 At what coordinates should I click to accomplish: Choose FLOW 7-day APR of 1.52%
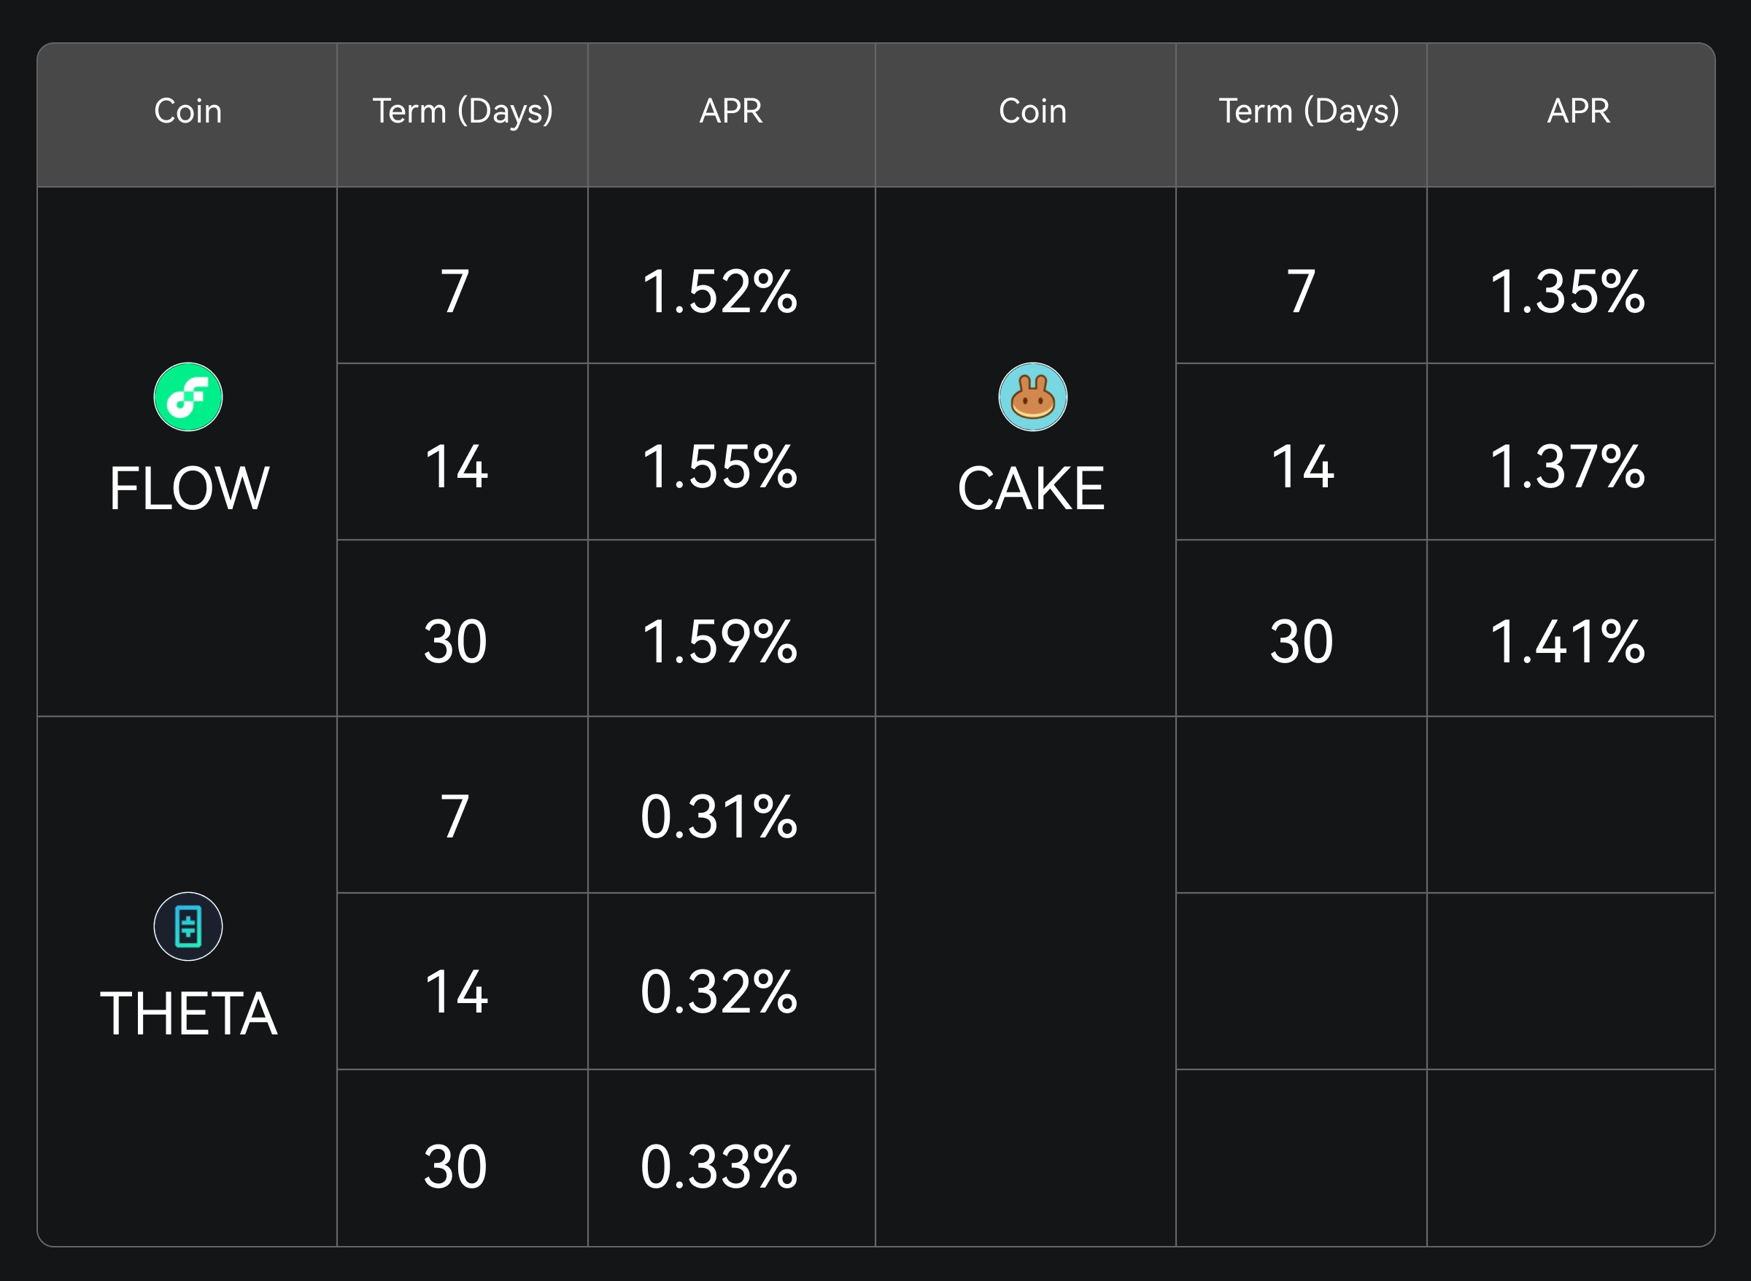click(719, 292)
